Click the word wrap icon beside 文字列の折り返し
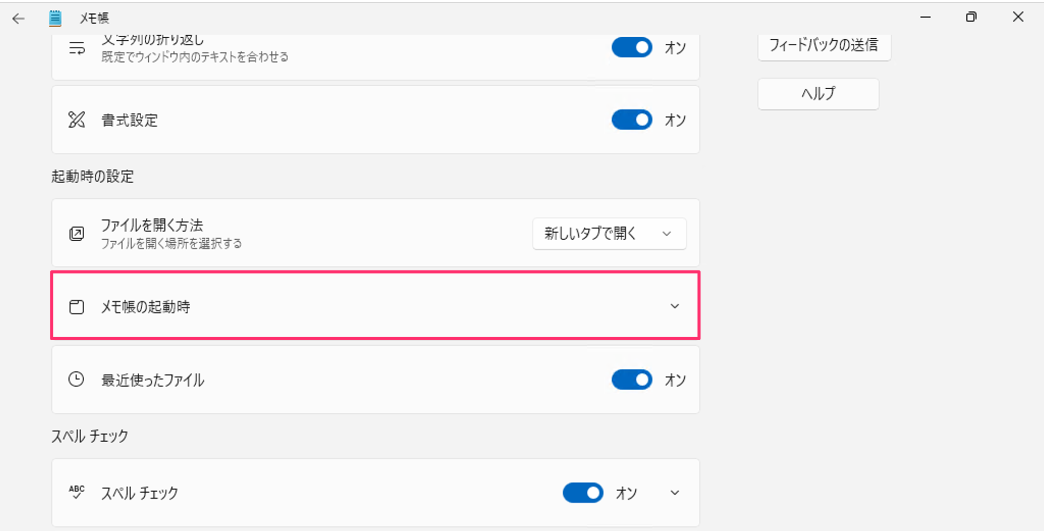The height and width of the screenshot is (531, 1044). click(76, 47)
